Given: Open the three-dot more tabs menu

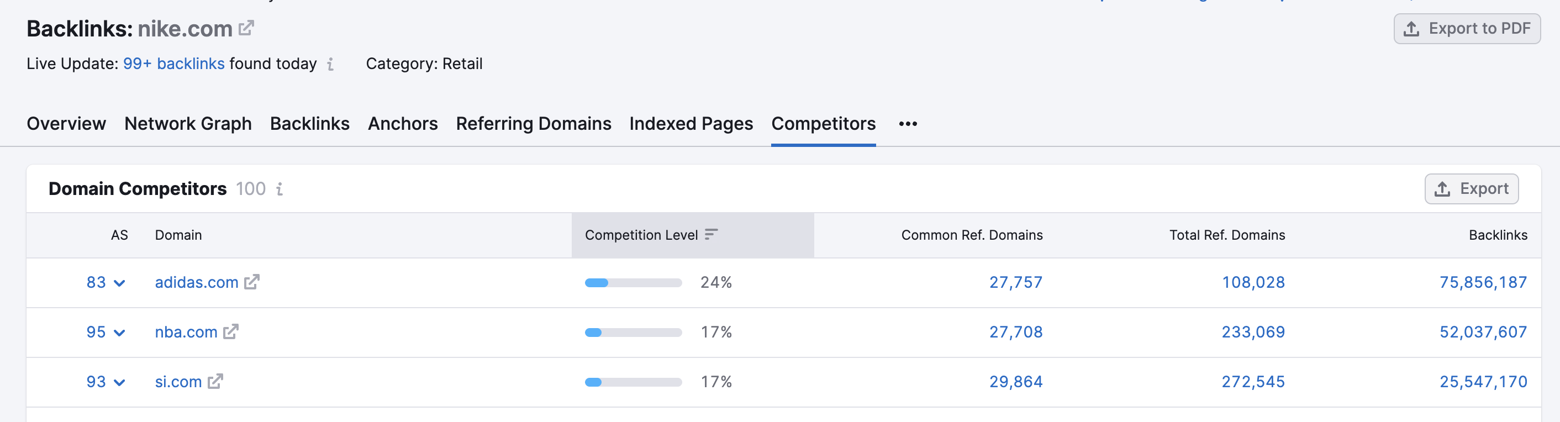Looking at the screenshot, I should (x=907, y=124).
